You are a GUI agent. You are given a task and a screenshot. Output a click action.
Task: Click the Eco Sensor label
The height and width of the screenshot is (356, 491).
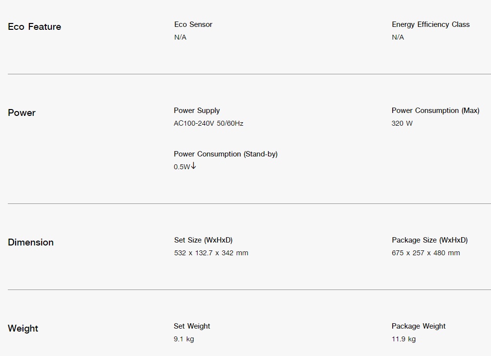(x=193, y=24)
